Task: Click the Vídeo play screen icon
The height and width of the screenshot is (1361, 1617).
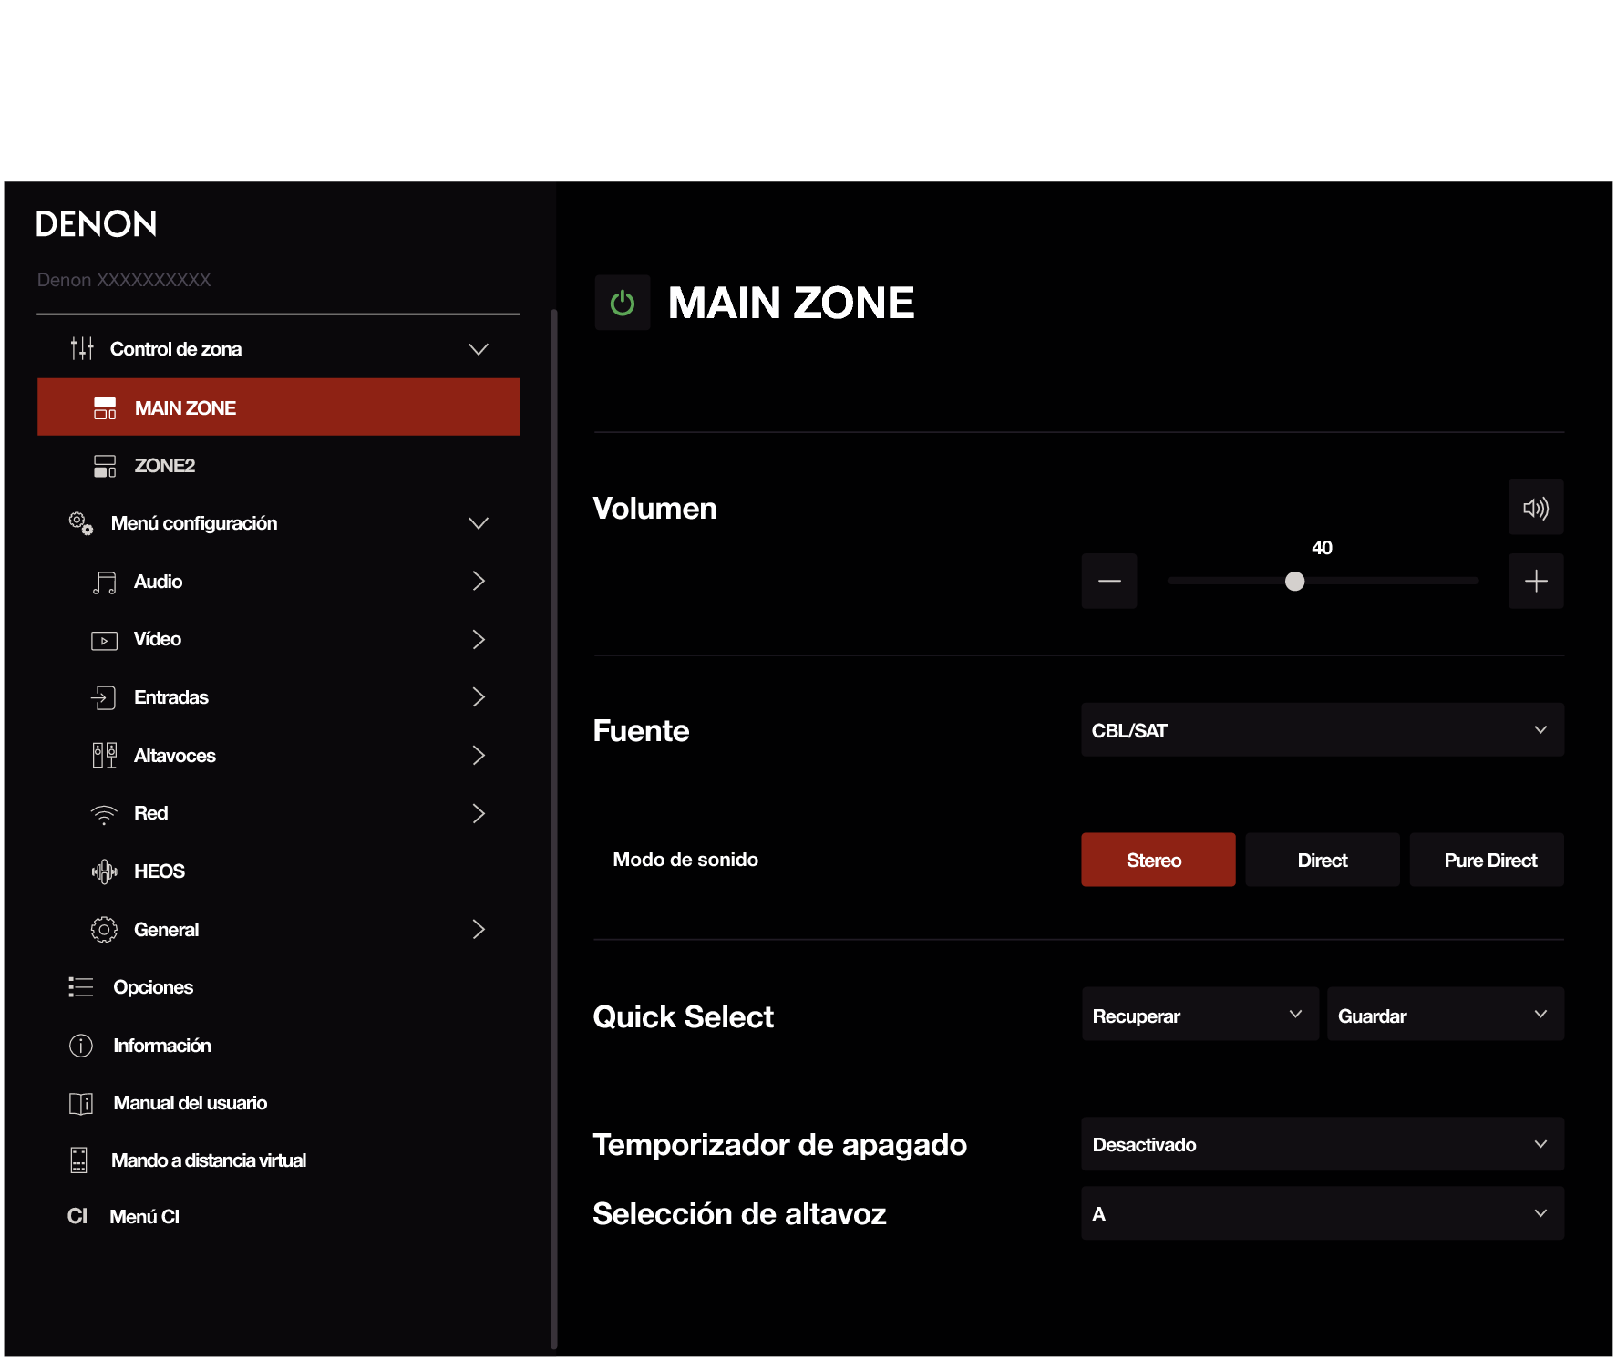Action: [105, 640]
